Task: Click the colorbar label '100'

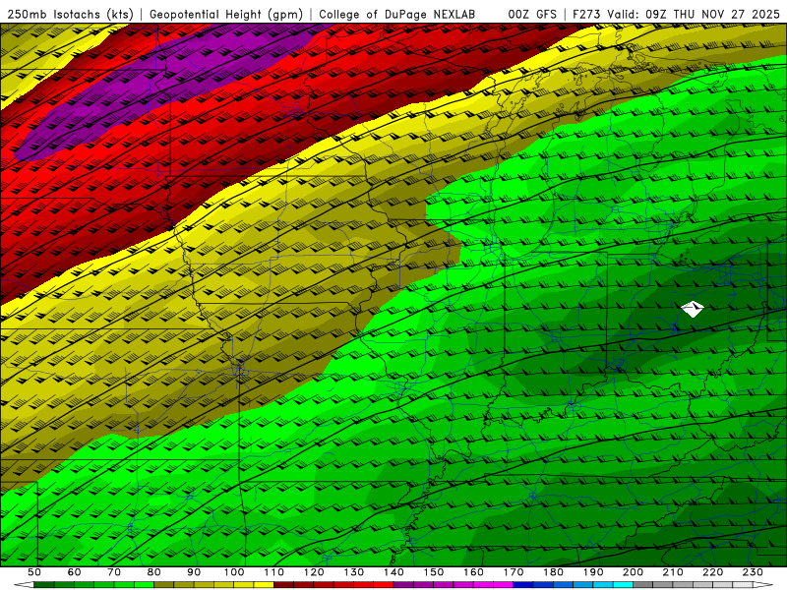Action: [234, 572]
